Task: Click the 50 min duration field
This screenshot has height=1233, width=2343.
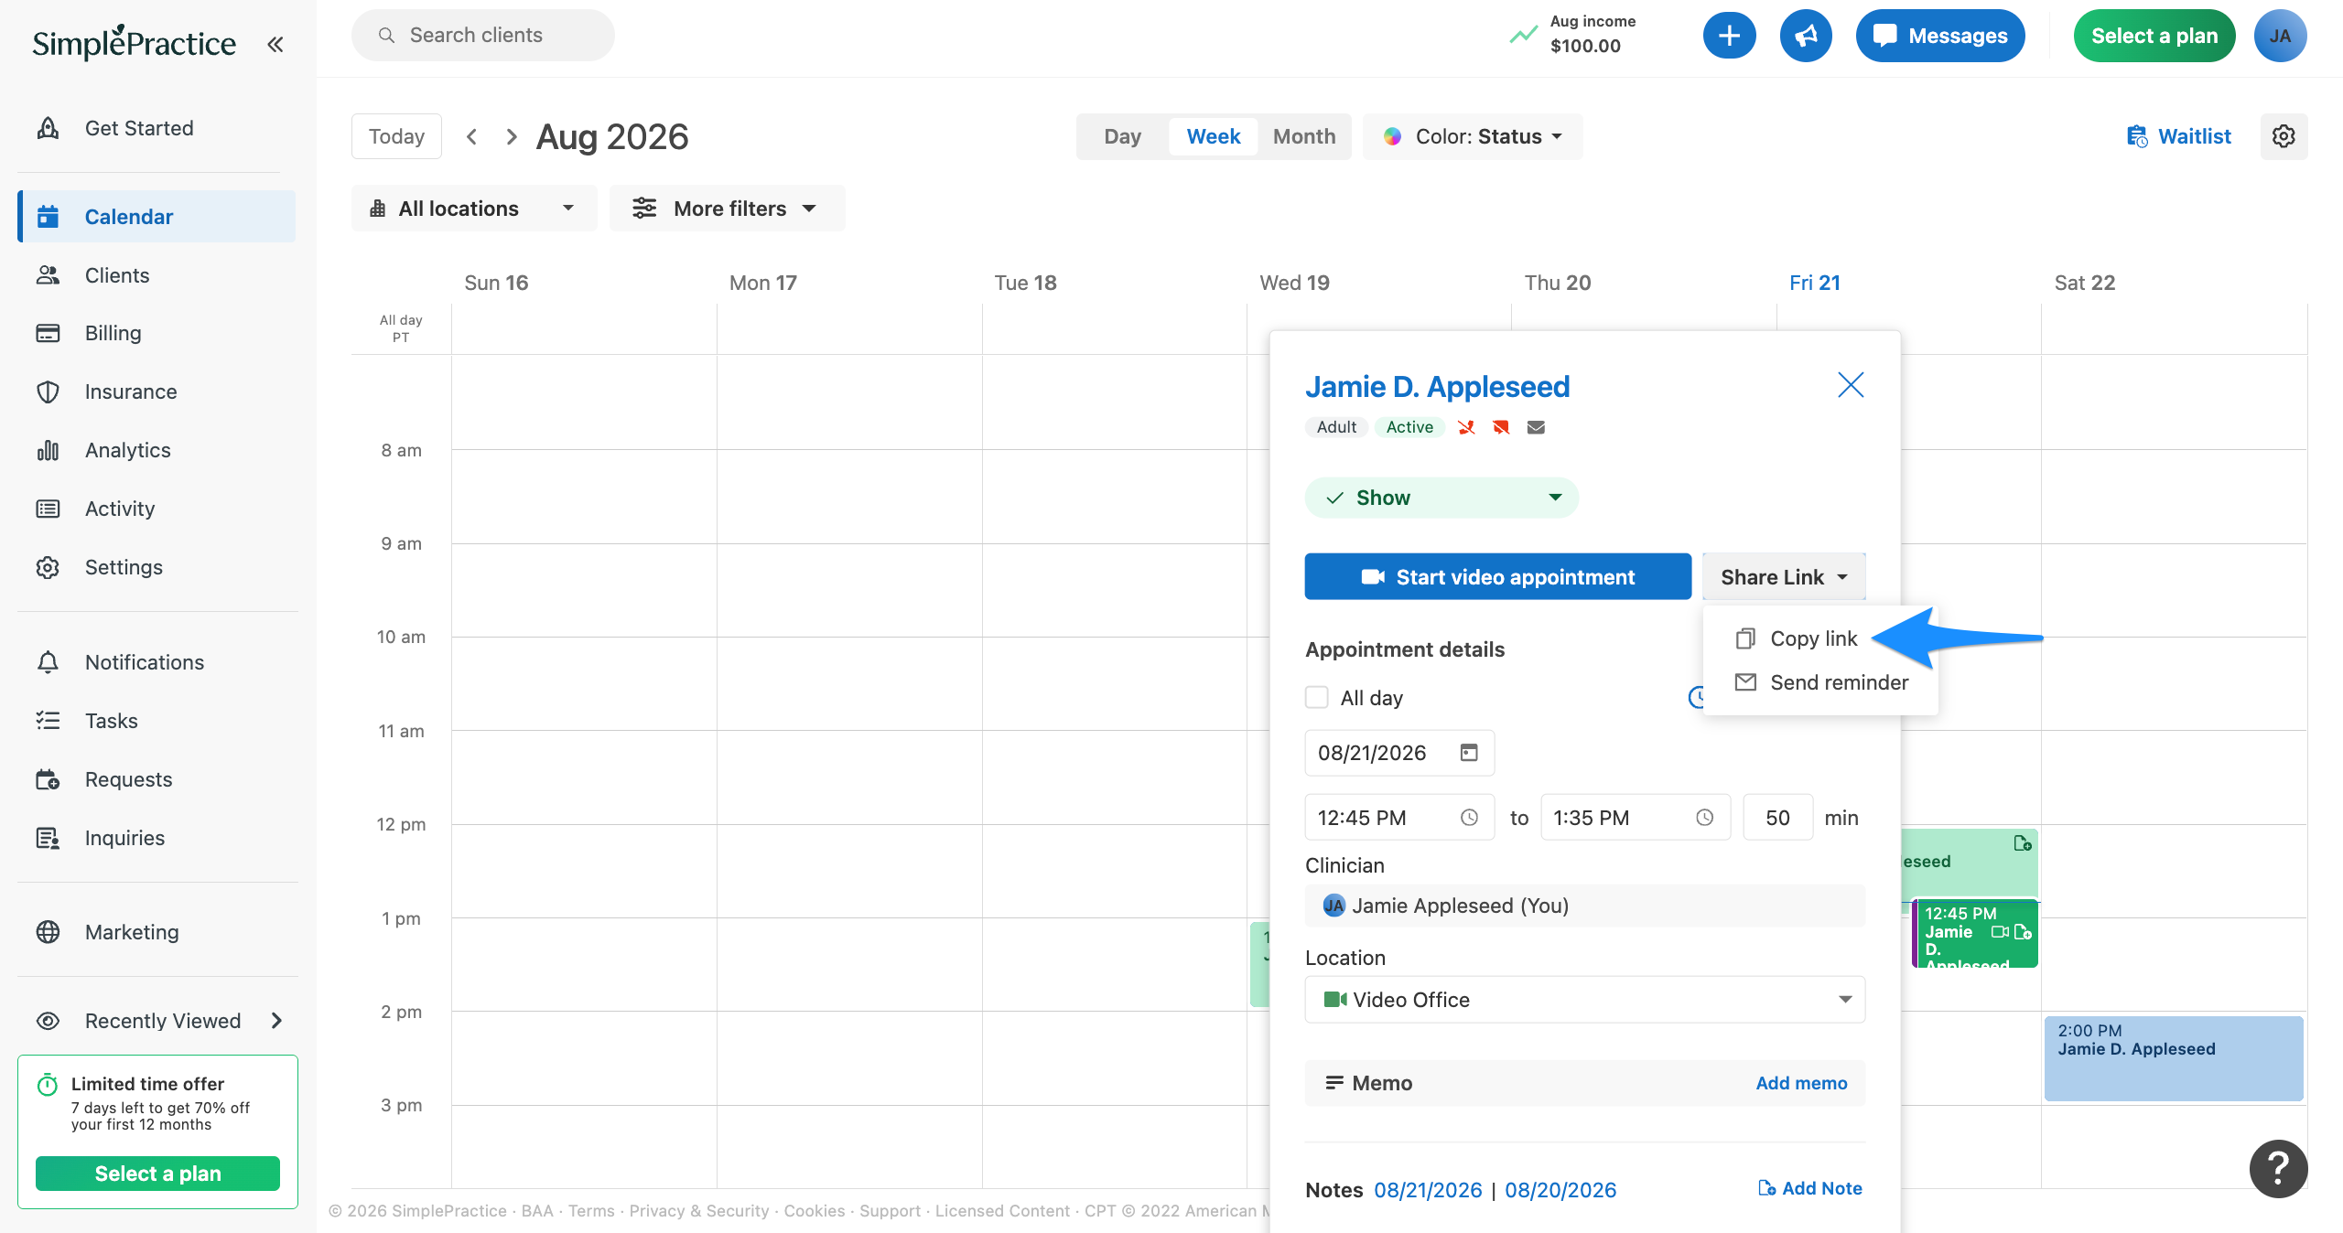Action: tap(1777, 818)
